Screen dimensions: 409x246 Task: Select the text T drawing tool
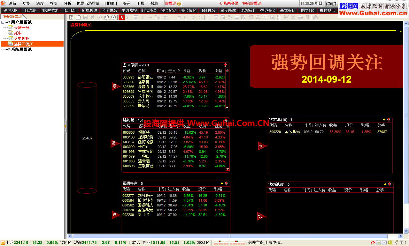(165, 17)
